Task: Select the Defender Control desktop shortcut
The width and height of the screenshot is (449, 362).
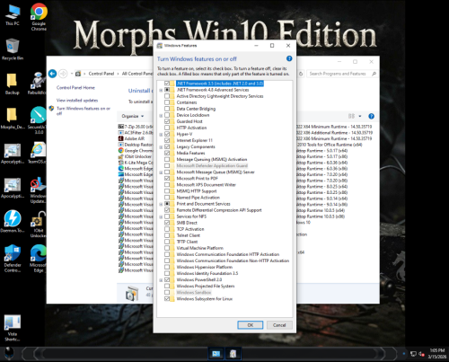Action: pyautogui.click(x=13, y=259)
